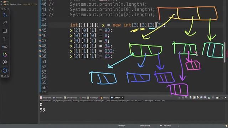Click the third small round icon atop toolbar

tap(8, 9)
